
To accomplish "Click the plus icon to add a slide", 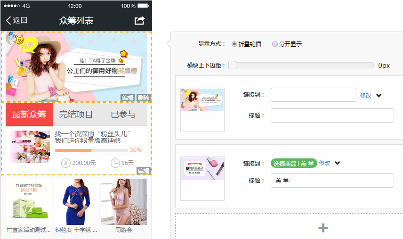I will pos(323,228).
